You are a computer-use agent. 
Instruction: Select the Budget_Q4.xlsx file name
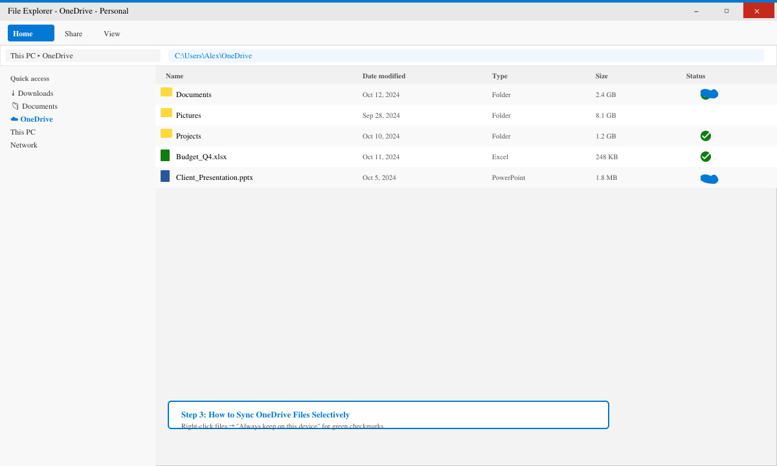coord(201,157)
